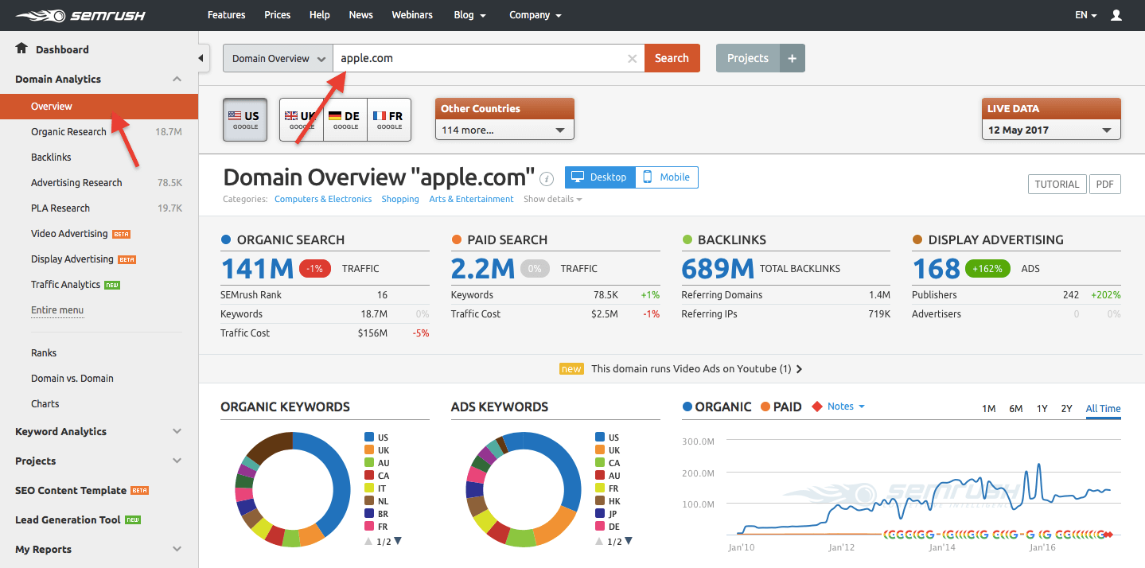Screen dimensions: 1145x568
Task: Open the Live Data date selector
Action: point(1050,129)
